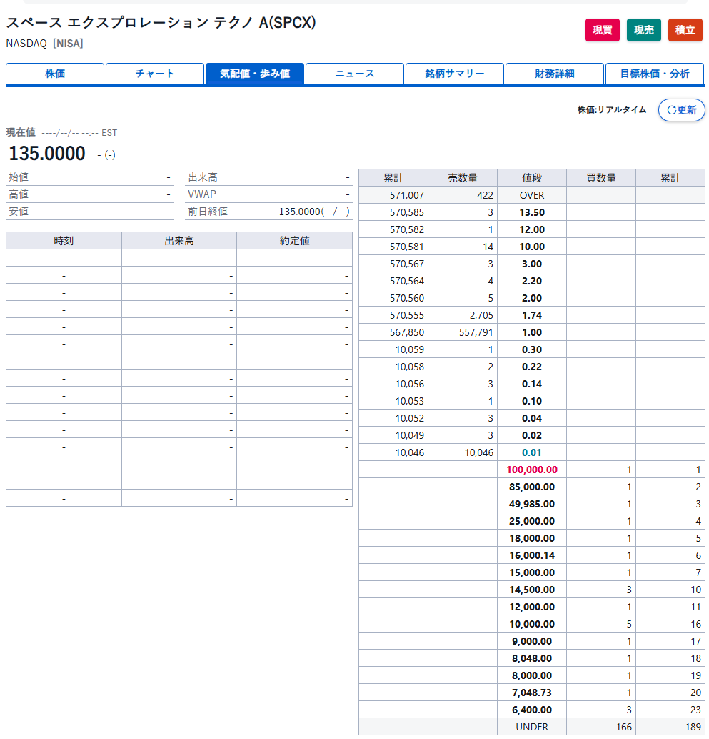
Task: Click the ask price 0.30
Action: [532, 349]
